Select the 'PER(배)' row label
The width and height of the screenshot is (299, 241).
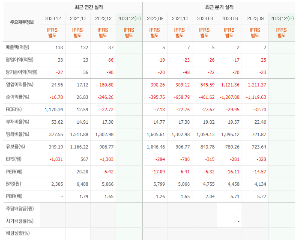14,172
